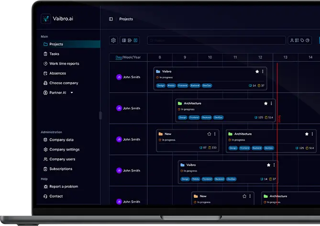
Task: Open the settings gear in the toolbar
Action: (113, 41)
